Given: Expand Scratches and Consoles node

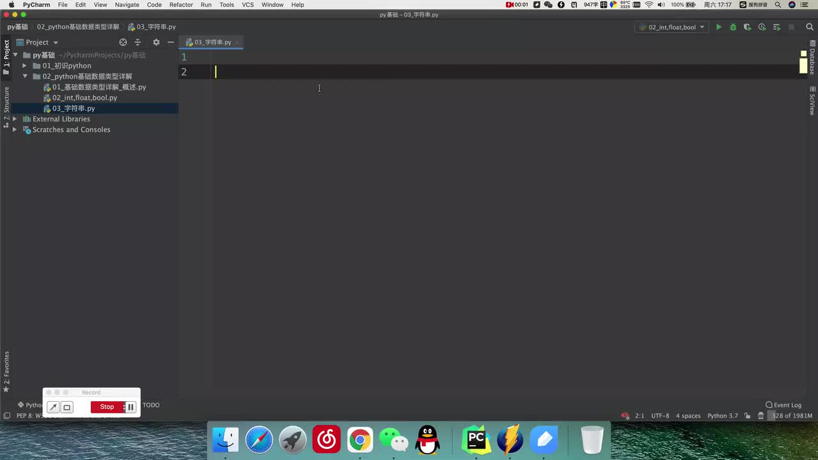Looking at the screenshot, I should pyautogui.click(x=15, y=130).
